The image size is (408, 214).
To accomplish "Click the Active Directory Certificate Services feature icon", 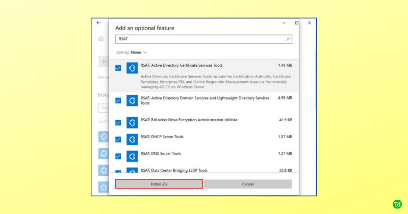I will coord(132,68).
